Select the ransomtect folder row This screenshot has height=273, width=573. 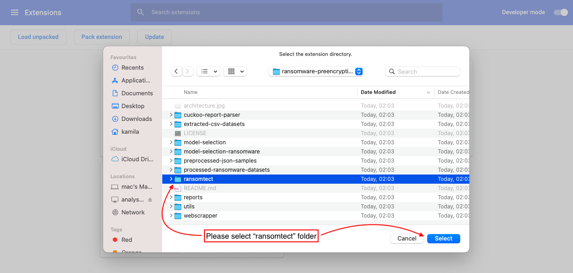(x=266, y=179)
